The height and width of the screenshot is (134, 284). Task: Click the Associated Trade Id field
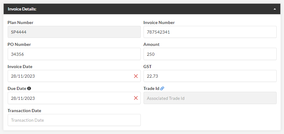point(210,98)
